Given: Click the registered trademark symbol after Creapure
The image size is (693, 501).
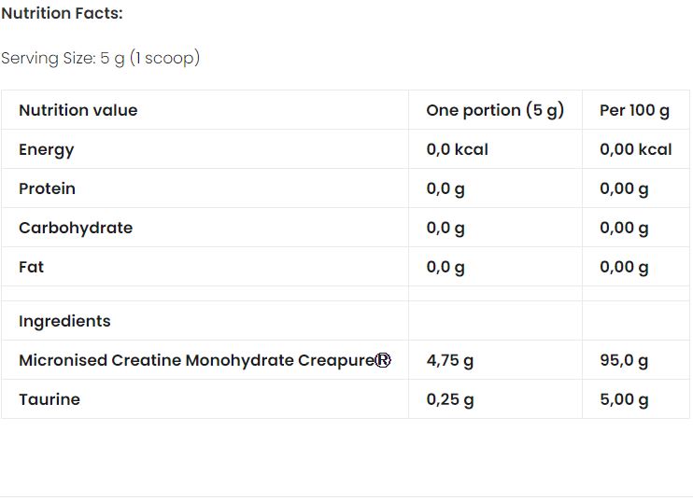Looking at the screenshot, I should point(383,360).
